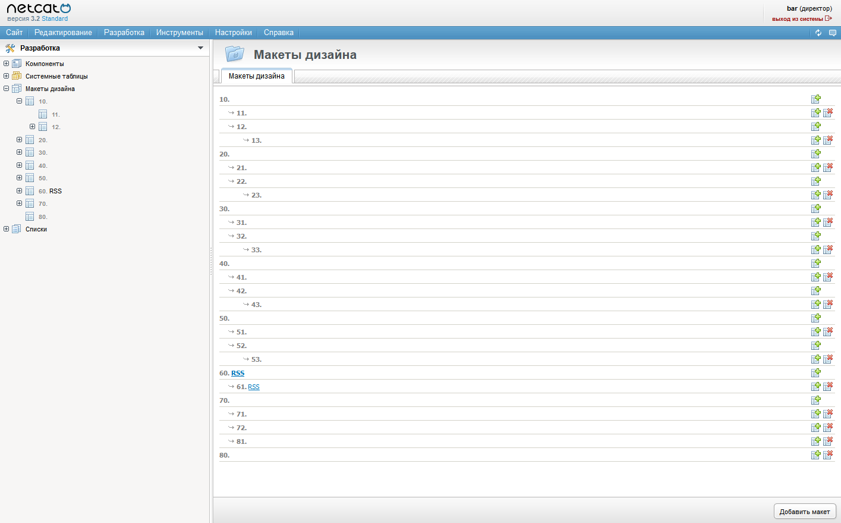The height and width of the screenshot is (523, 841).
Task: Delete template 41. with the delete icon
Action: point(828,277)
